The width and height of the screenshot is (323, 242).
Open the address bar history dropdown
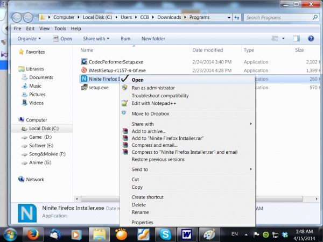(229, 18)
